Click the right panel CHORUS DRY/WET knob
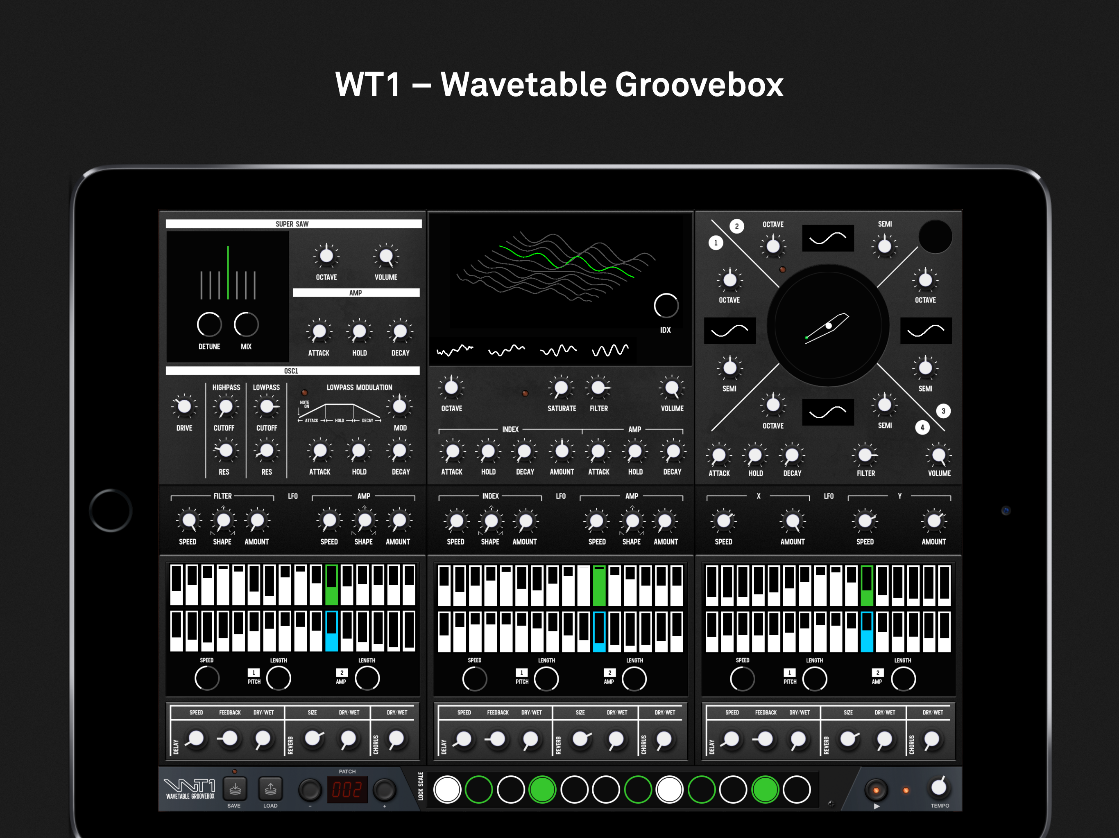 (x=932, y=739)
